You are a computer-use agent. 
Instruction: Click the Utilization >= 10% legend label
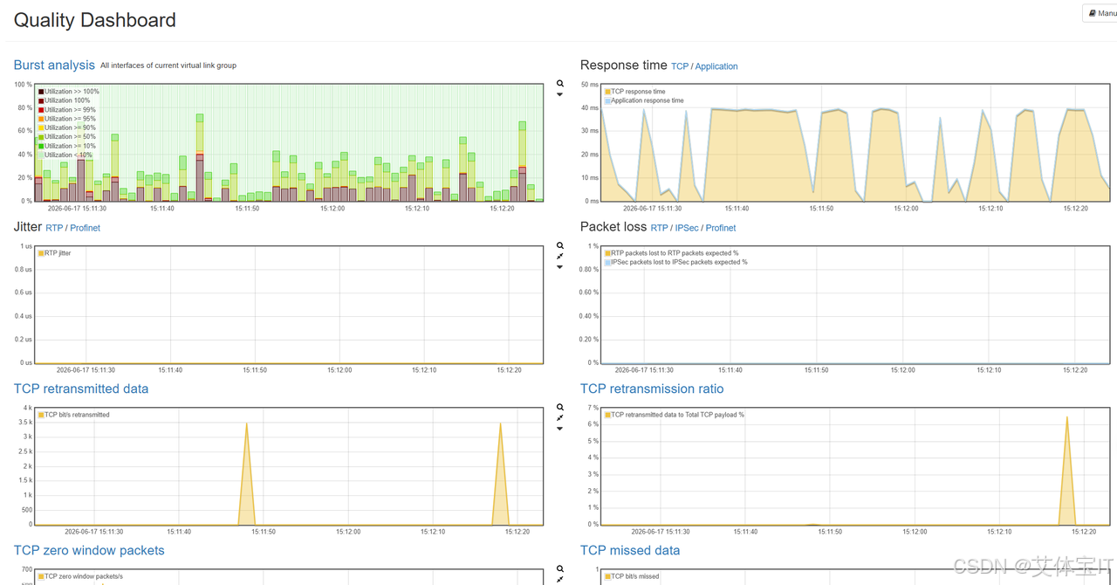[x=70, y=147]
